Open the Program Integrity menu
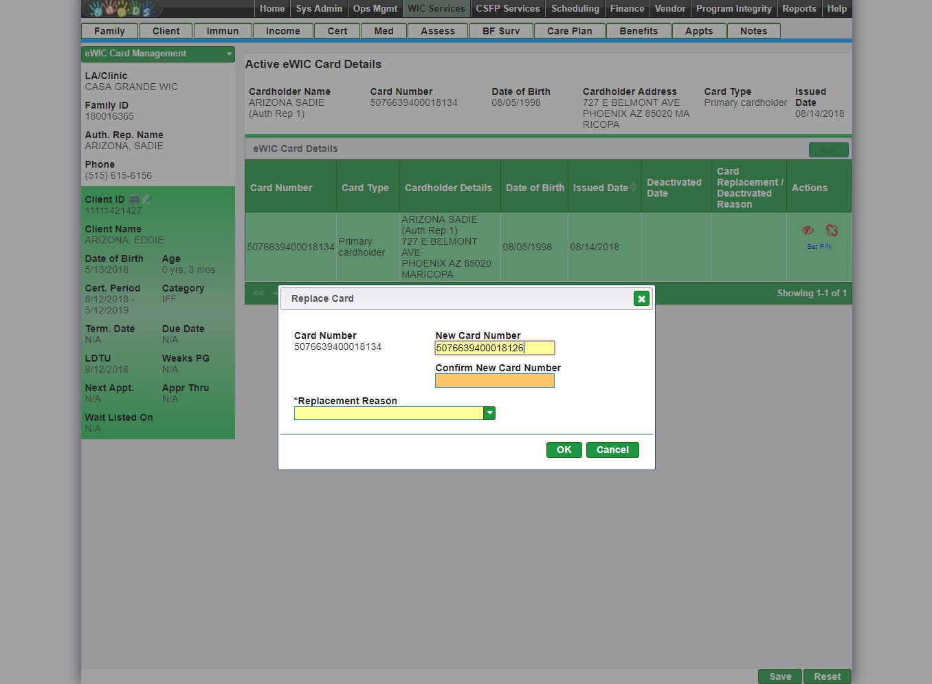 733,9
